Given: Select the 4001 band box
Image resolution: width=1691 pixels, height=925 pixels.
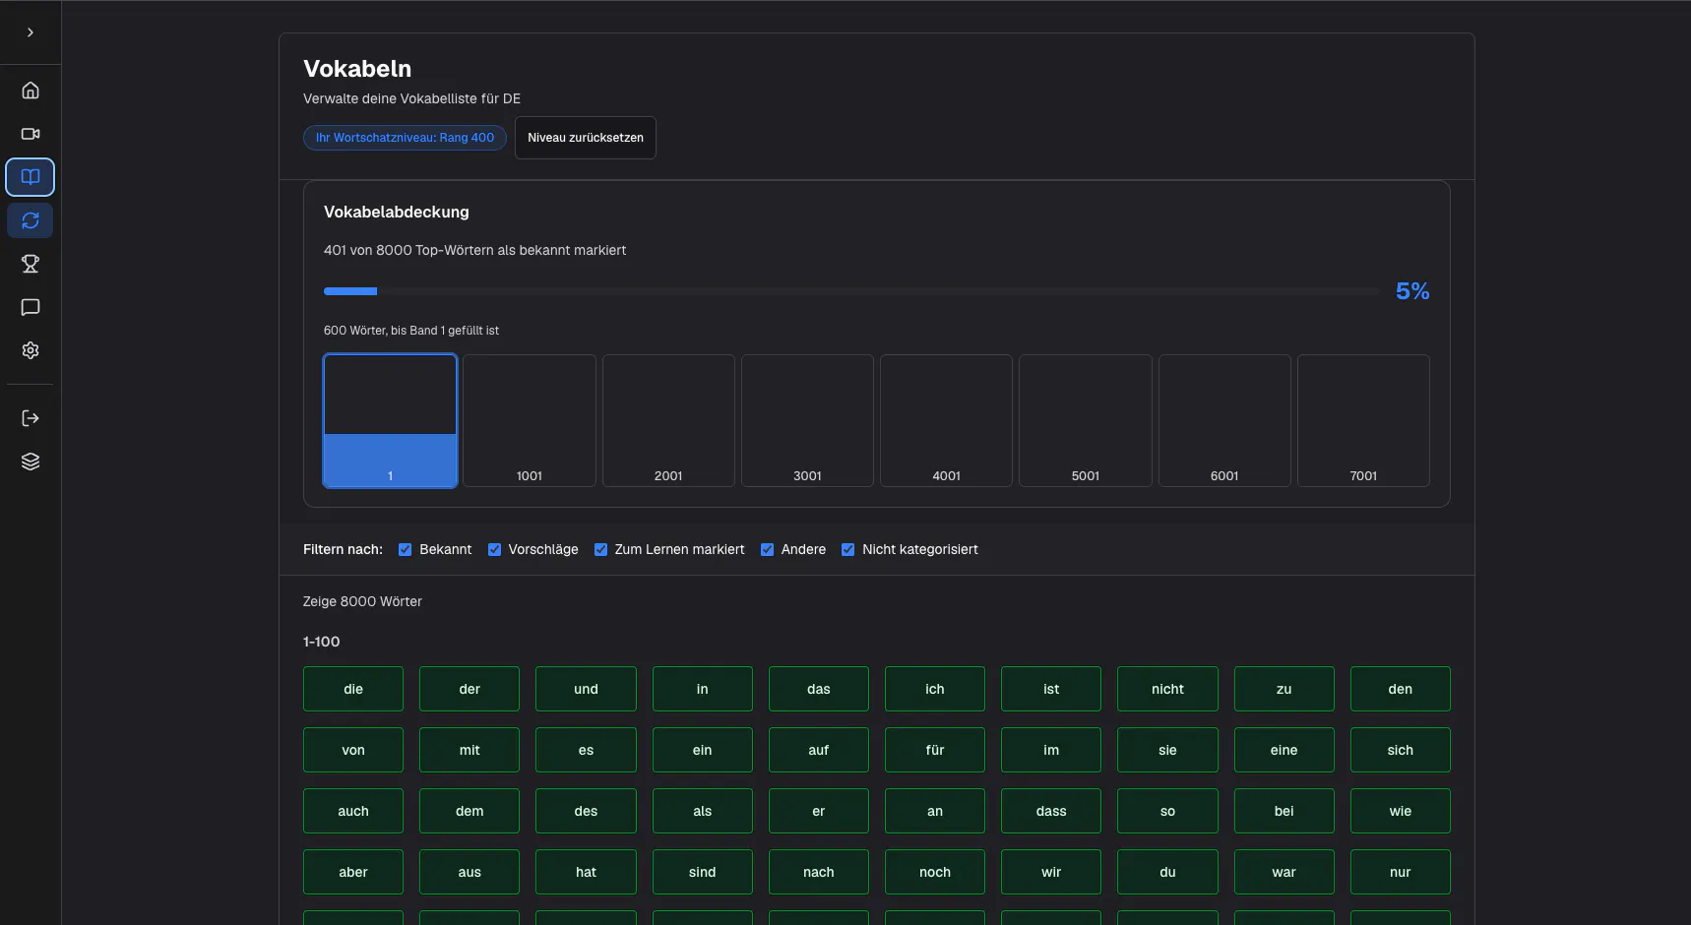Looking at the screenshot, I should 946,421.
